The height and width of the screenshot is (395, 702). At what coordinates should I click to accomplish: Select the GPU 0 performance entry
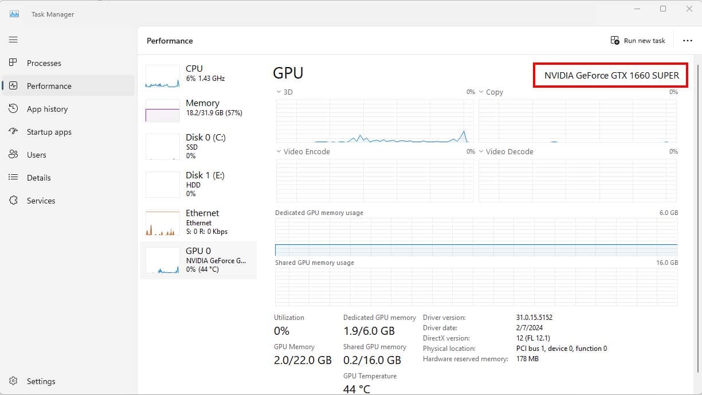198,260
